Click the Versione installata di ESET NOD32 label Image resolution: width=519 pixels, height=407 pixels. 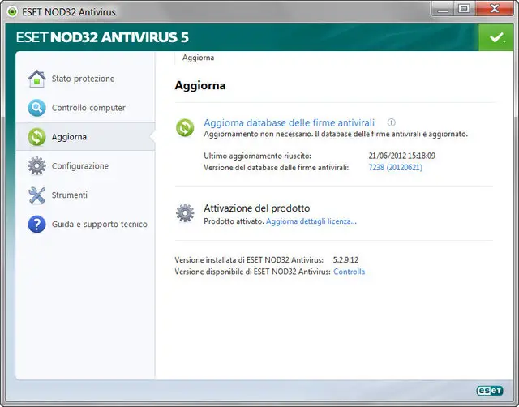[x=249, y=260]
